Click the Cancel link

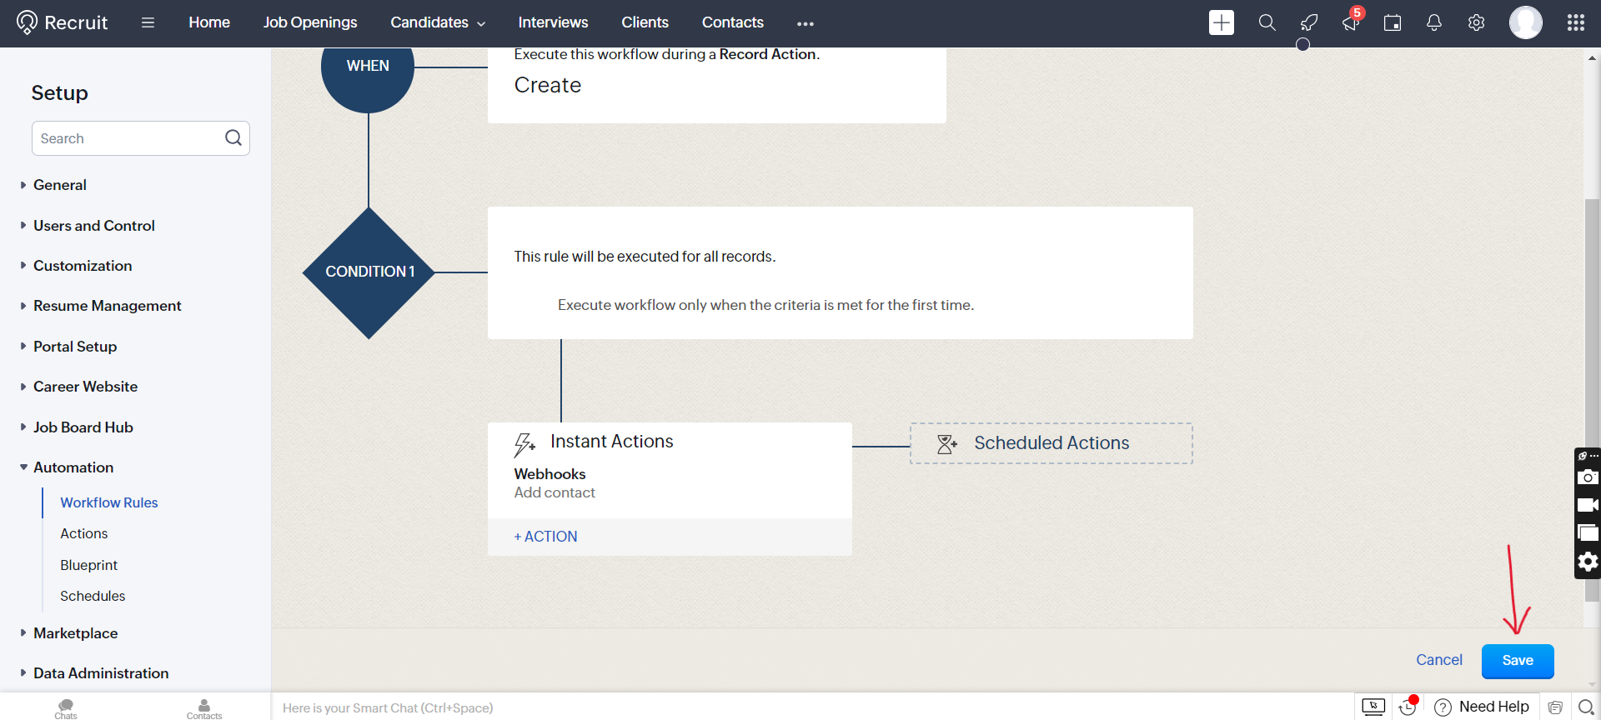[x=1439, y=660]
